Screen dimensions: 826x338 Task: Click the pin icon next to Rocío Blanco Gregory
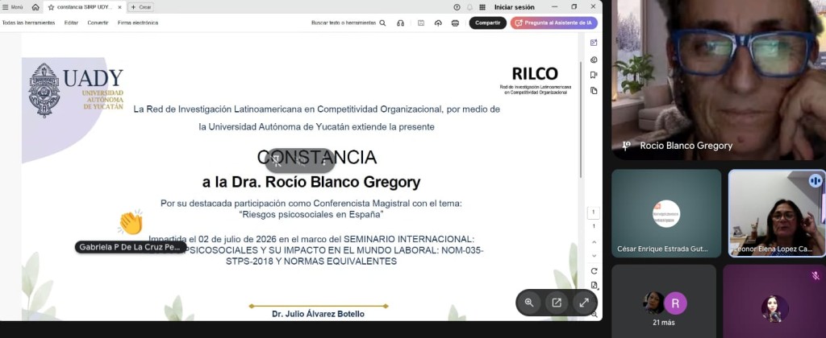pyautogui.click(x=626, y=146)
